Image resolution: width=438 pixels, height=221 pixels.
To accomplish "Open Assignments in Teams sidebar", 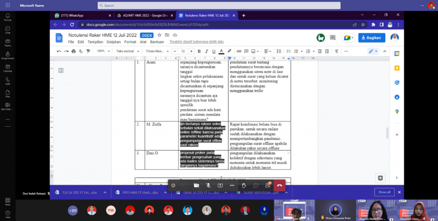I will [8, 55].
